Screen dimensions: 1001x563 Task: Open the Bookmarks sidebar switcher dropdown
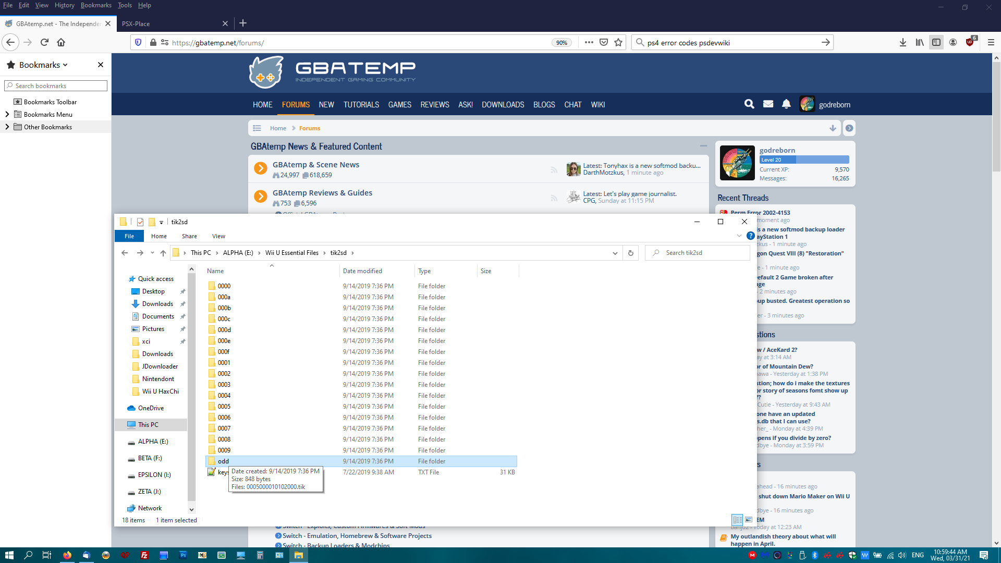click(43, 65)
